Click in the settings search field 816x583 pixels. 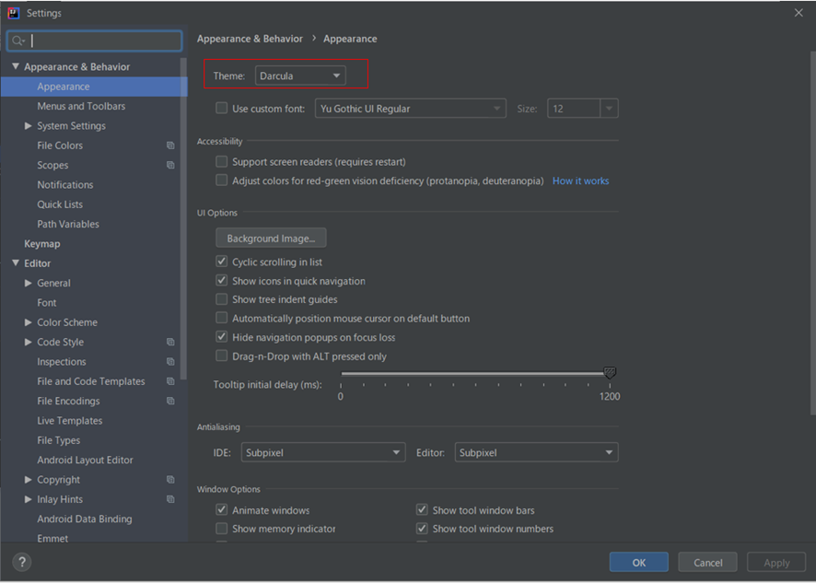click(95, 41)
